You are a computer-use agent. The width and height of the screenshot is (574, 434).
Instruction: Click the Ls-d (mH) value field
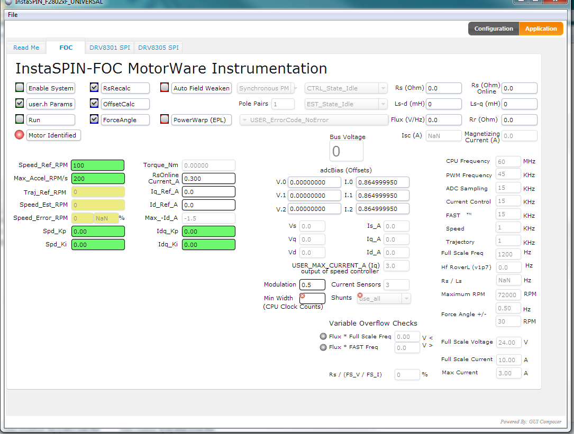tap(444, 104)
